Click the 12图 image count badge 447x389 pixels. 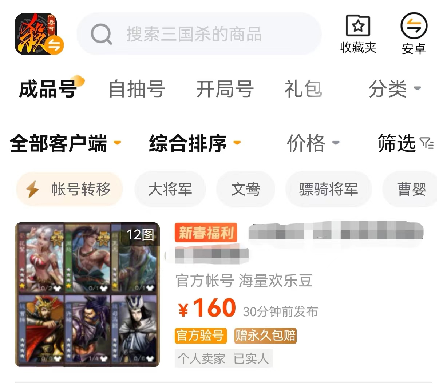(140, 234)
